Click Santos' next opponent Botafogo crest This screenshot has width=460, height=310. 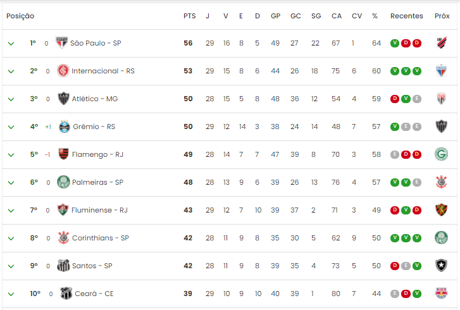click(x=441, y=266)
